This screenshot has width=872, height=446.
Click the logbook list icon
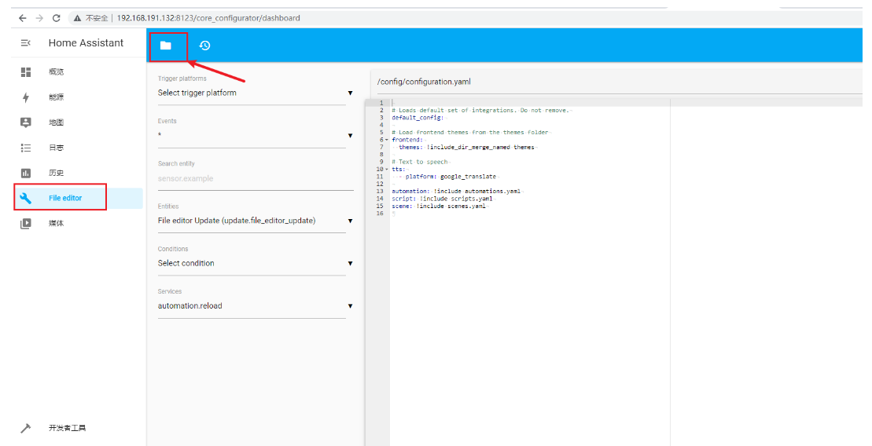point(26,148)
